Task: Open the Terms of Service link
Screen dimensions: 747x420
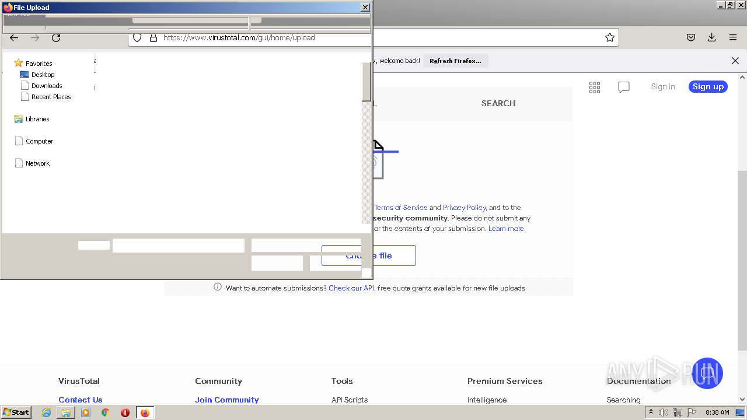Action: coord(401,208)
